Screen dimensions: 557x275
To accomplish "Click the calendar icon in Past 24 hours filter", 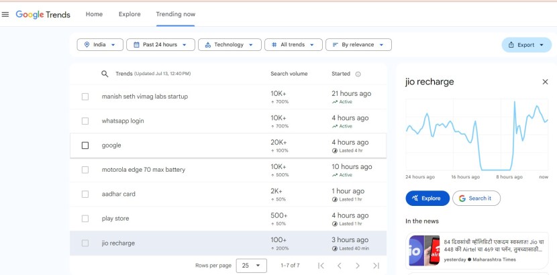I will pos(136,45).
